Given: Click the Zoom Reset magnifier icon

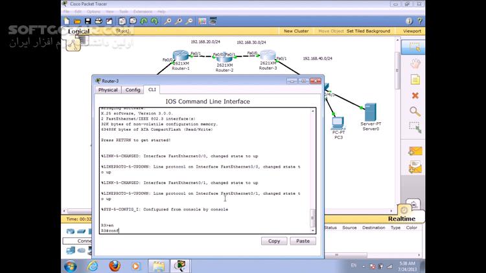Looking at the screenshot, I should click(x=179, y=21).
